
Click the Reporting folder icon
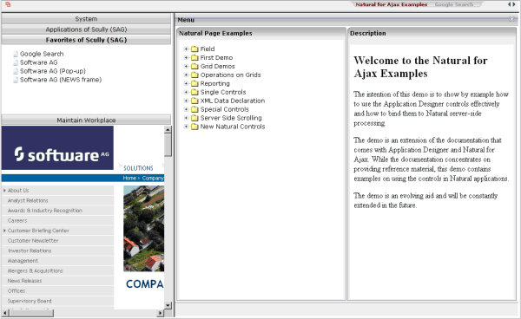pos(195,83)
